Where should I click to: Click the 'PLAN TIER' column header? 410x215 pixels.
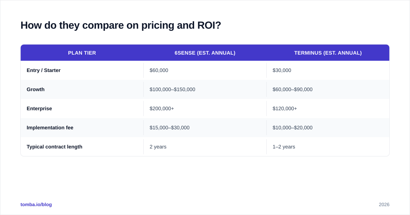pyautogui.click(x=82, y=53)
